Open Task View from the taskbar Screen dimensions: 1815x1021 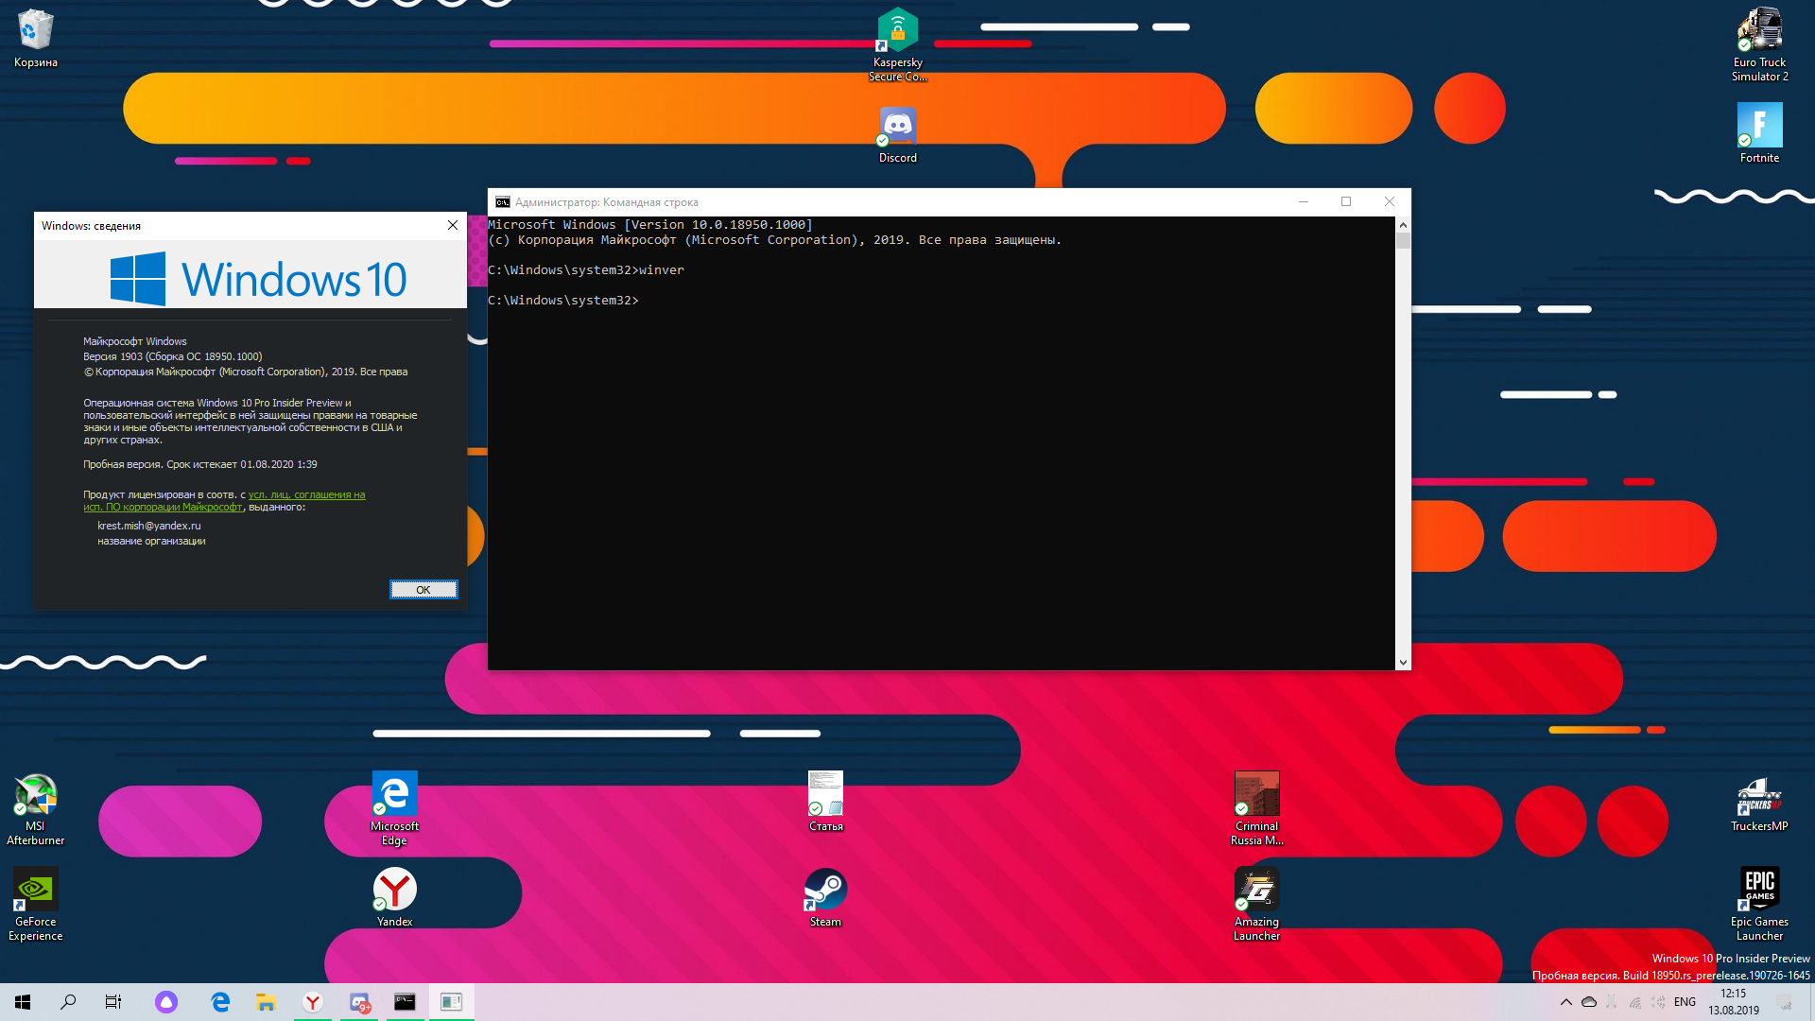tap(113, 1002)
